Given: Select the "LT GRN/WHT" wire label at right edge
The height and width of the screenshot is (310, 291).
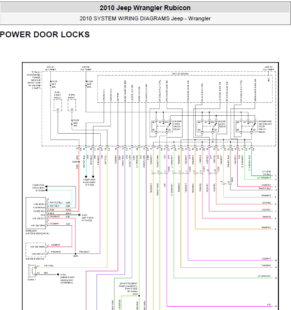Looking at the screenshot, I should click(264, 178).
